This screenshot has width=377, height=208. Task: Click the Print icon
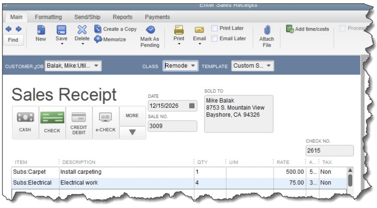(x=179, y=30)
